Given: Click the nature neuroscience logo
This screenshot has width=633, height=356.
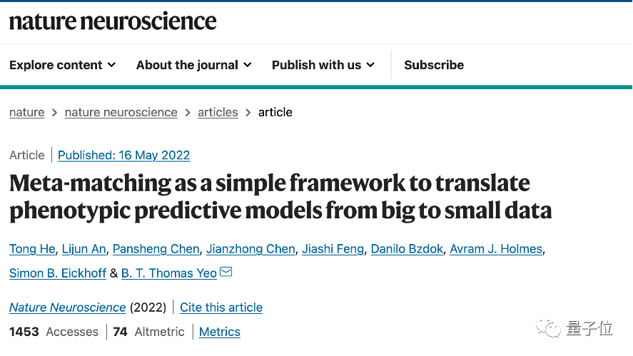Looking at the screenshot, I should (x=113, y=21).
